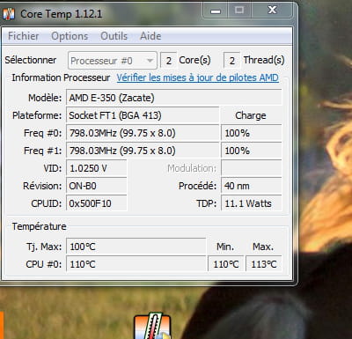Open the Options menu
The image size is (352, 339).
[x=70, y=36]
